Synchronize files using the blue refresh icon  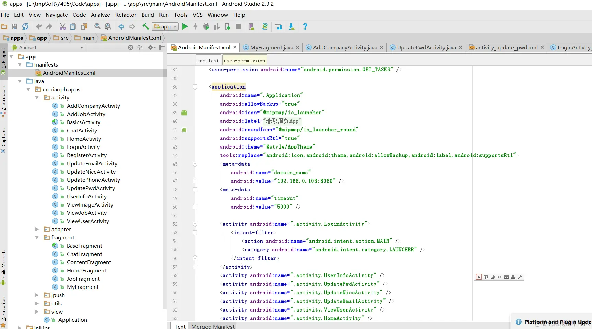(25, 26)
